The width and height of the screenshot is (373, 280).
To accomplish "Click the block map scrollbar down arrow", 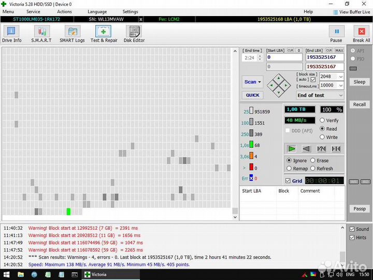I will [235, 217].
